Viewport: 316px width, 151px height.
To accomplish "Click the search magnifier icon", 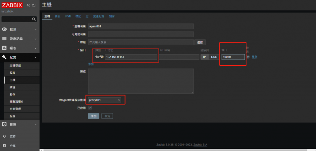I will click(34, 19).
